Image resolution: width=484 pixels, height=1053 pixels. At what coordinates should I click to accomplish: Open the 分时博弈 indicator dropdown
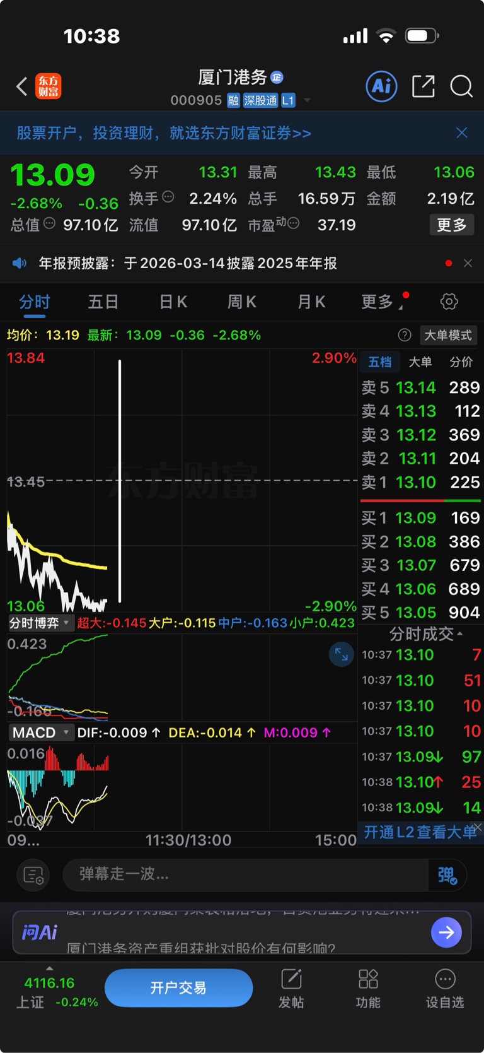(x=40, y=623)
